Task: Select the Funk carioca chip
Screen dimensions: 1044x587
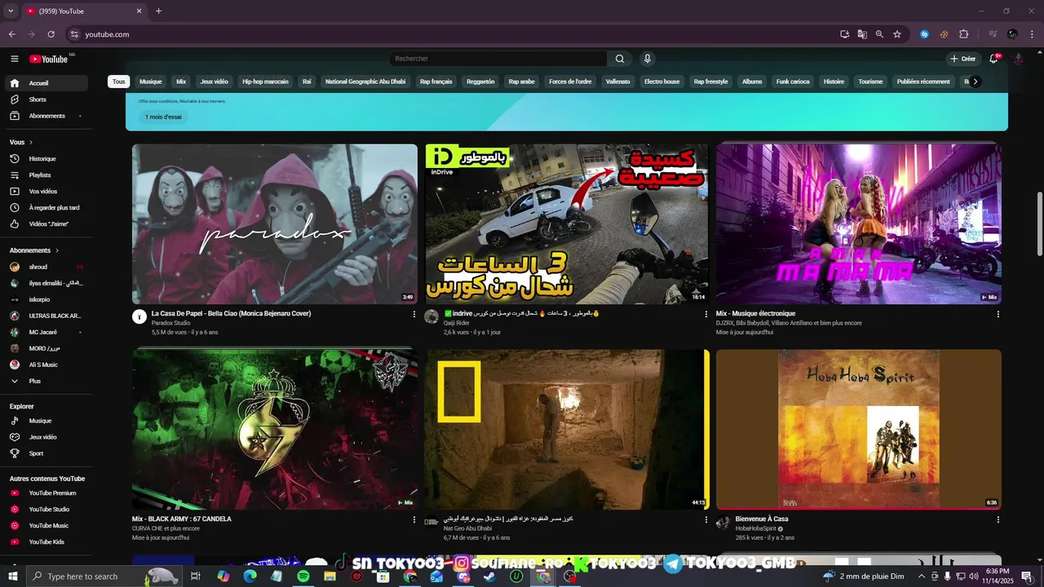Action: 793,82
